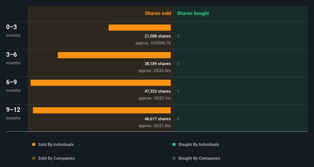Click the 46,617 shares value
Image resolution: width=314 pixels, height=167 pixels.
pos(158,119)
